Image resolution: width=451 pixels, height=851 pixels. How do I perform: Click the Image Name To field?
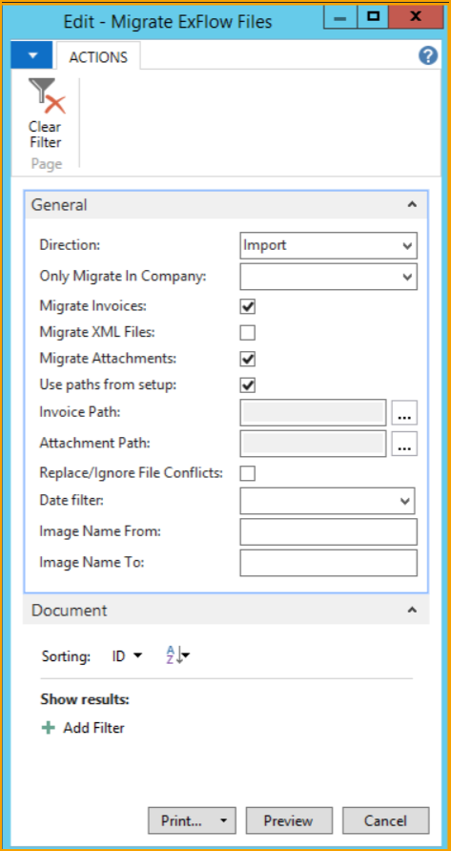tap(328, 563)
